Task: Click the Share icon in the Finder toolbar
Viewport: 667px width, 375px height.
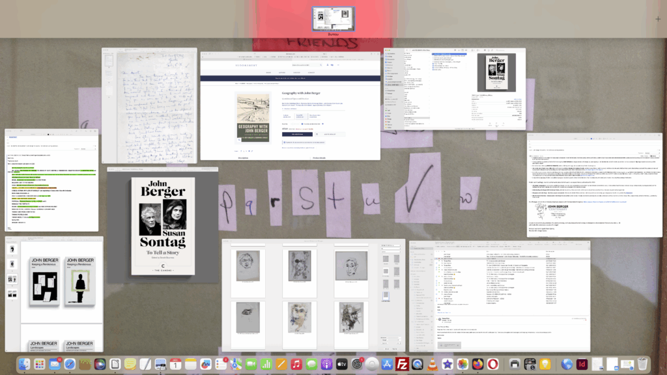Action: click(485, 50)
